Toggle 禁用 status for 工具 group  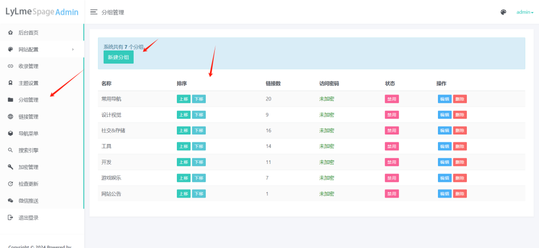[x=392, y=146]
